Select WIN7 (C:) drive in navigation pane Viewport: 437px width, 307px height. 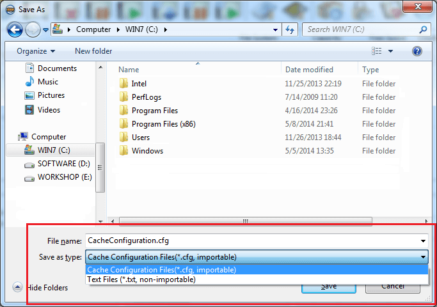(51, 150)
